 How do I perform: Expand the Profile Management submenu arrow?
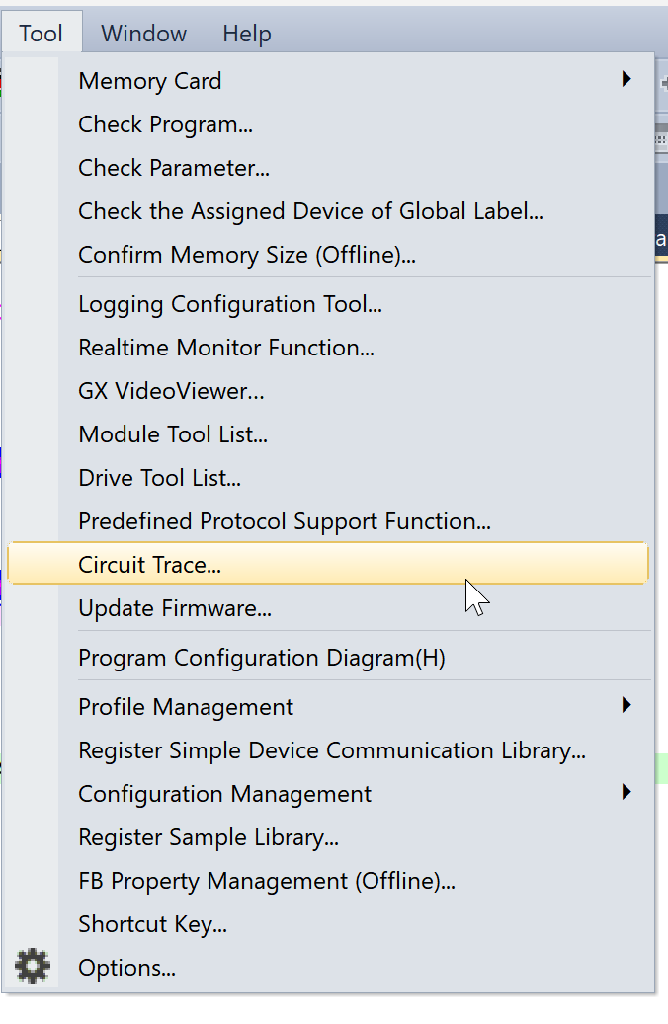626,705
